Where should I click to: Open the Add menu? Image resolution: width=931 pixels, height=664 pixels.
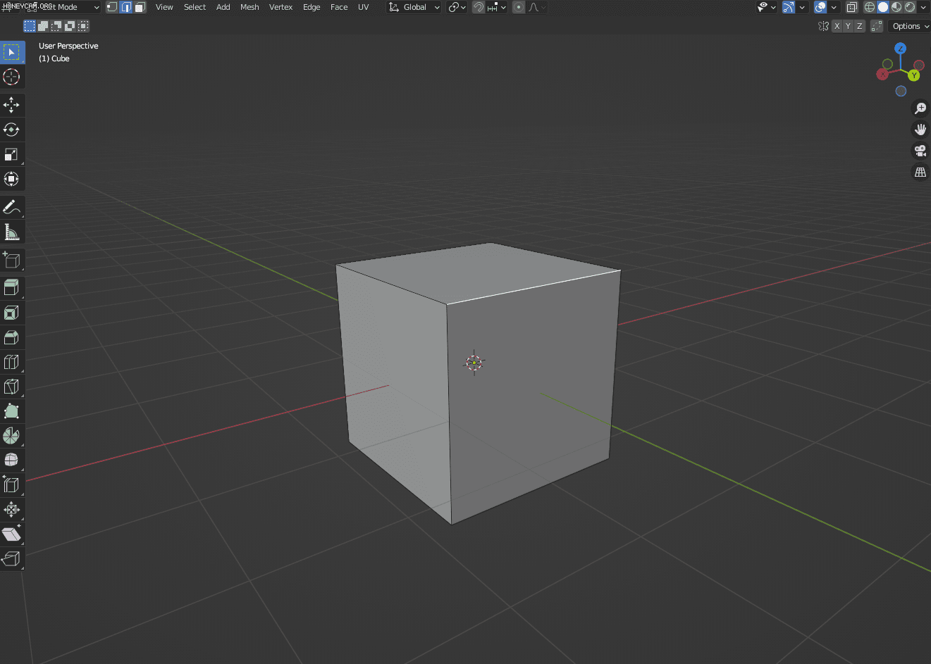pyautogui.click(x=223, y=7)
